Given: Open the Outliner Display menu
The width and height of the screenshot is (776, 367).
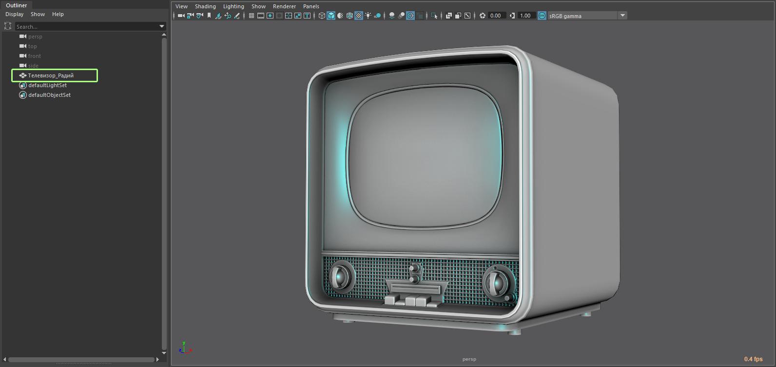Looking at the screenshot, I should [x=14, y=14].
